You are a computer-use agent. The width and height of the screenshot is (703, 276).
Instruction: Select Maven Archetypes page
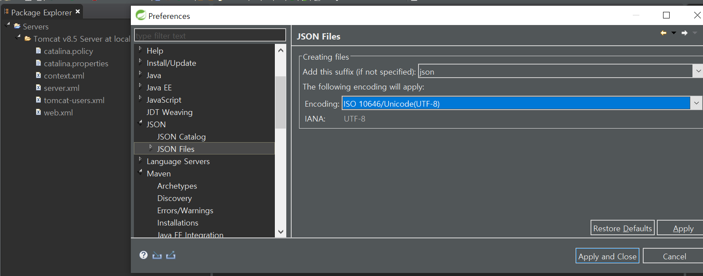177,186
